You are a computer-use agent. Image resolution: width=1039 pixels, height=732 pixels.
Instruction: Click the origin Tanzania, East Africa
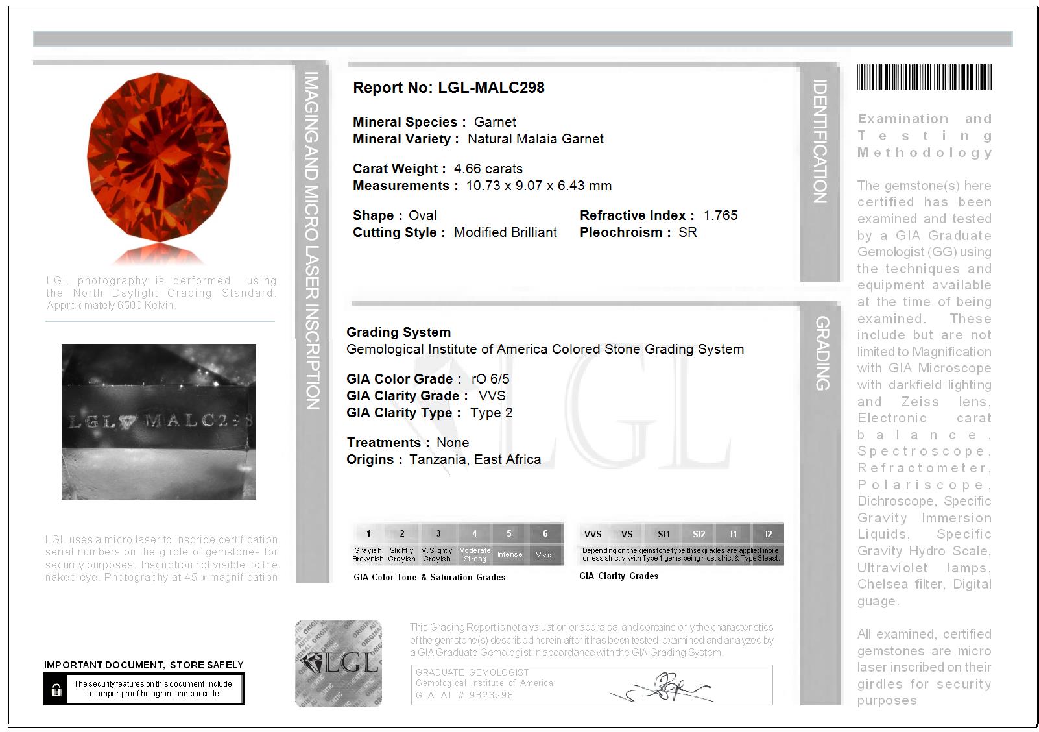(x=475, y=459)
